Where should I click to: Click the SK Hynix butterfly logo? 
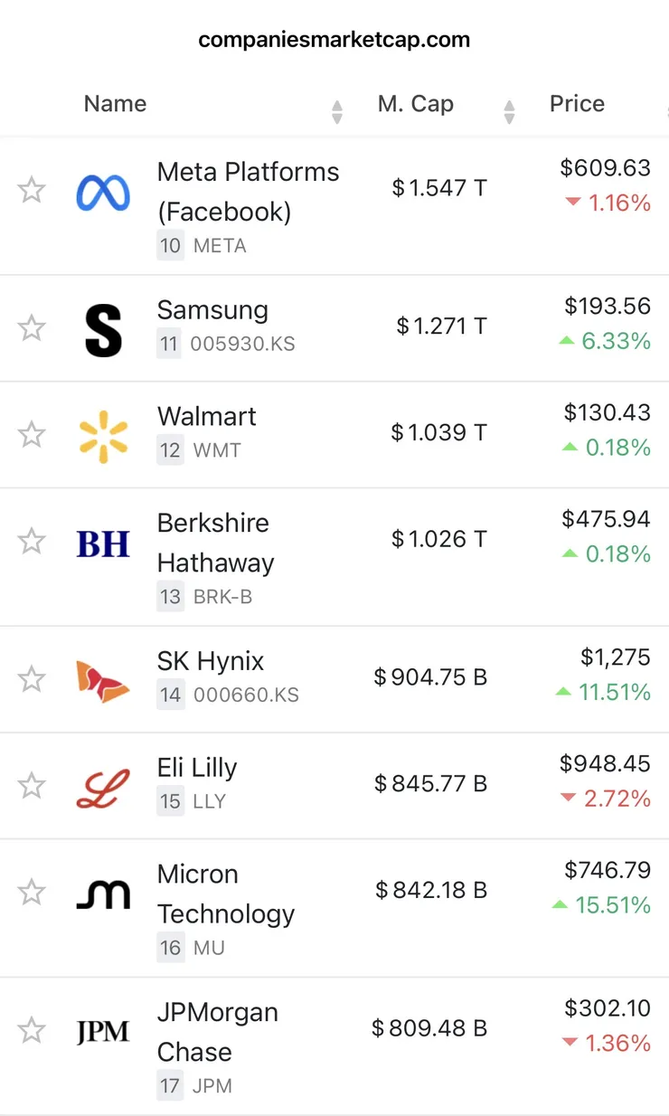click(x=103, y=681)
